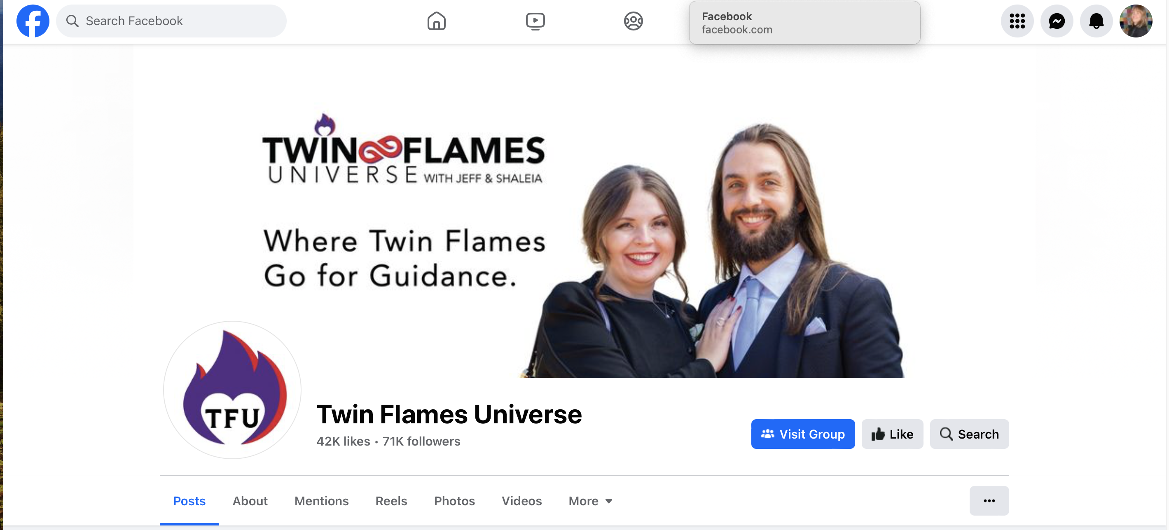
Task: Open the Notifications bell icon
Action: pos(1096,21)
